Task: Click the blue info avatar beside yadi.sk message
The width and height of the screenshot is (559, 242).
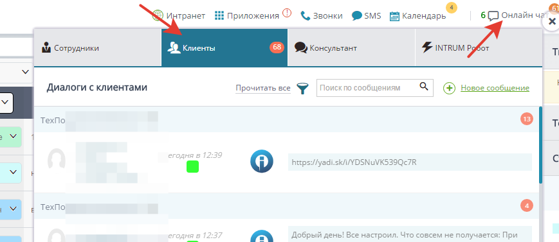Action: click(262, 161)
